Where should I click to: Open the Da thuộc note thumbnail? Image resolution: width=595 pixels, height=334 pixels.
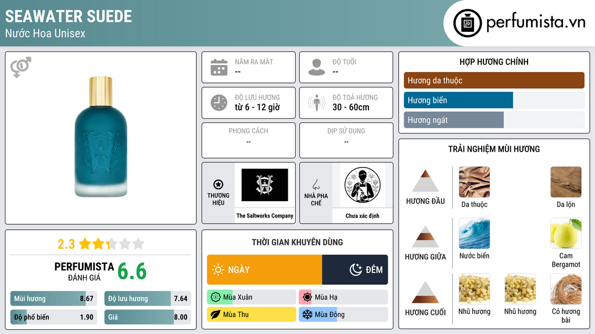pos(474,182)
